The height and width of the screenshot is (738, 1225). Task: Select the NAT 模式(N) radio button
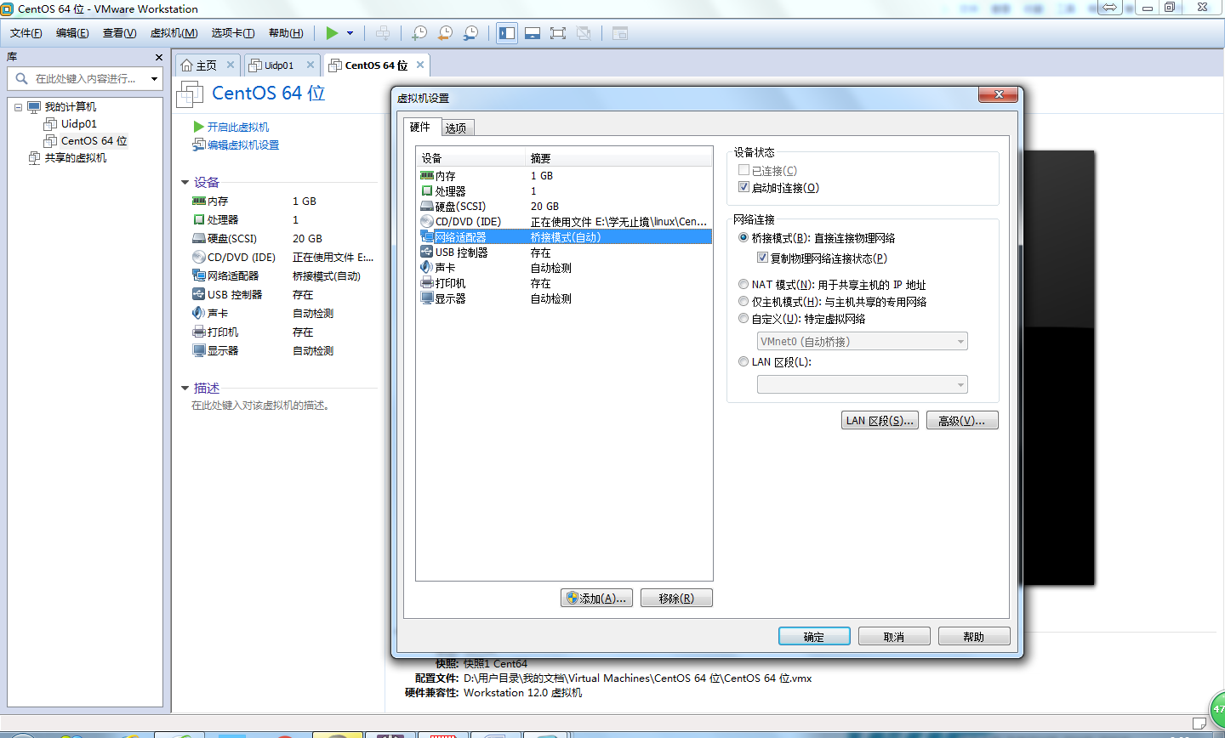pyautogui.click(x=744, y=285)
